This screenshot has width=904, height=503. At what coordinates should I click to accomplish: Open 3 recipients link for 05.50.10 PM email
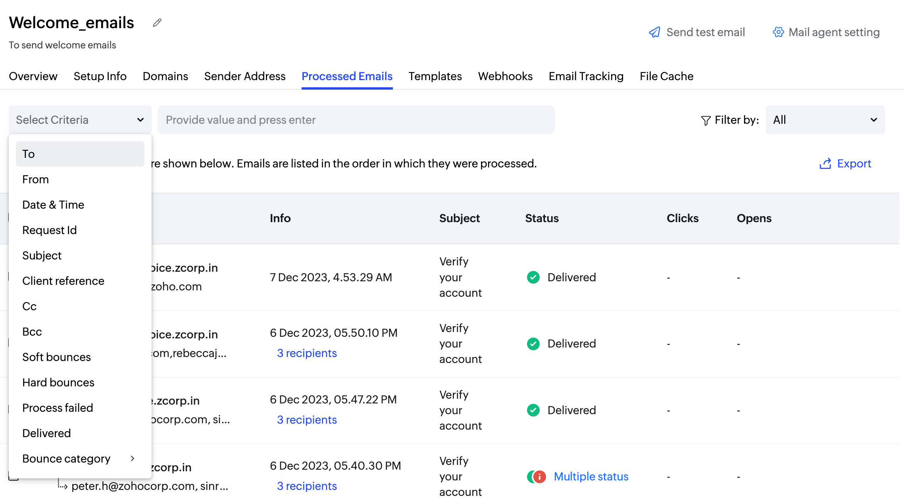pyautogui.click(x=307, y=353)
